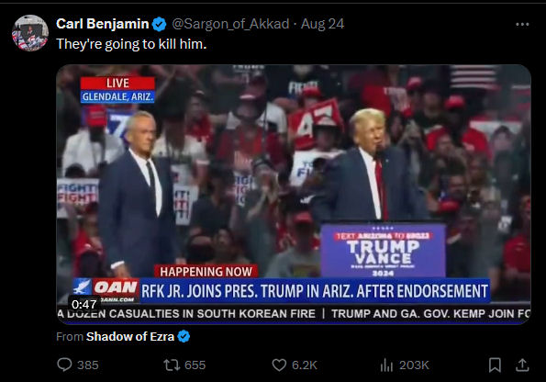Open the @Sargon_of_Akkad handle link
This screenshot has height=382, width=546.
coord(230,24)
